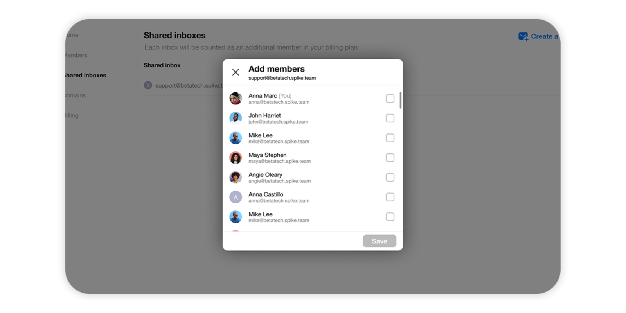Enable Angie Oleary's checkbox

[390, 177]
